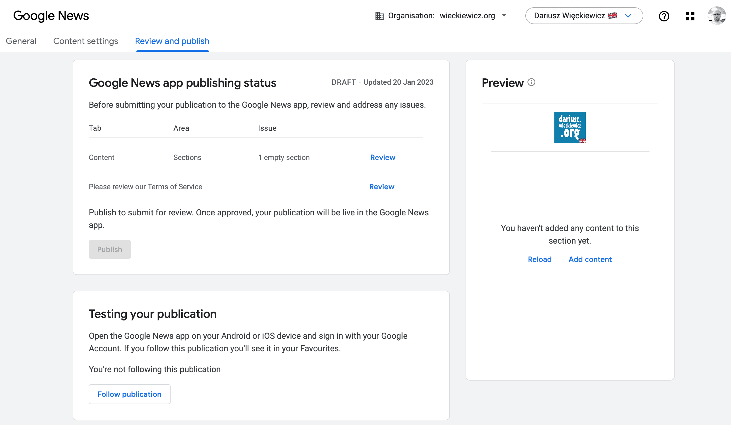The image size is (731, 425).
Task: Click Review for Terms of Service
Action: point(381,187)
